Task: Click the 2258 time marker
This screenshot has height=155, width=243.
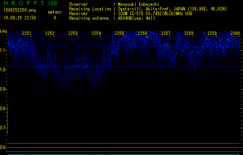Action: (x=189, y=33)
